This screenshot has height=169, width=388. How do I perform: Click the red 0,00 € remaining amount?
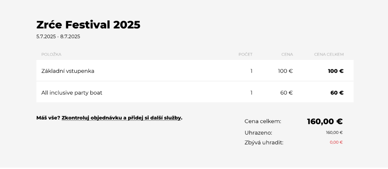pyautogui.click(x=336, y=142)
